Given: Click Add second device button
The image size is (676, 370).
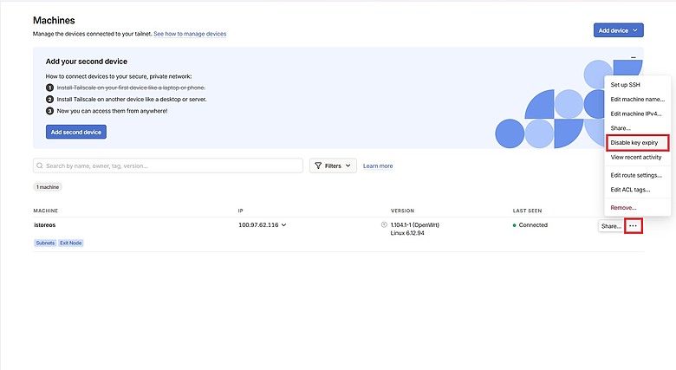Looking at the screenshot, I should click(x=76, y=132).
